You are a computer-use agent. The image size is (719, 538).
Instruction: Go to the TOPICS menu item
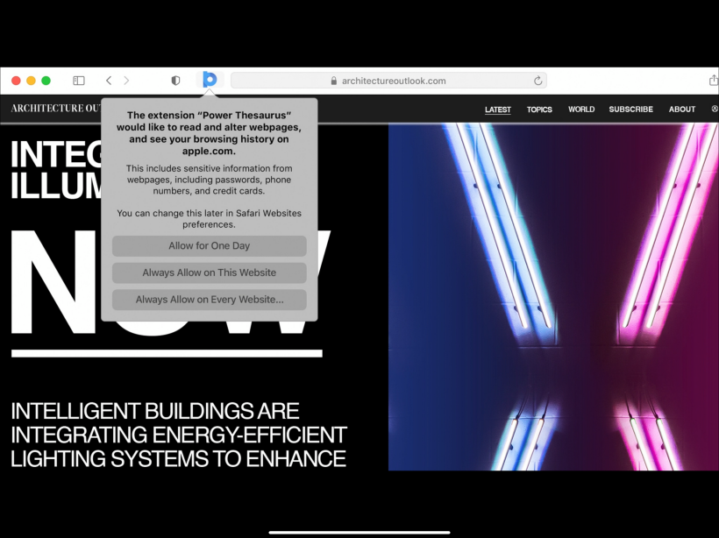tap(539, 110)
